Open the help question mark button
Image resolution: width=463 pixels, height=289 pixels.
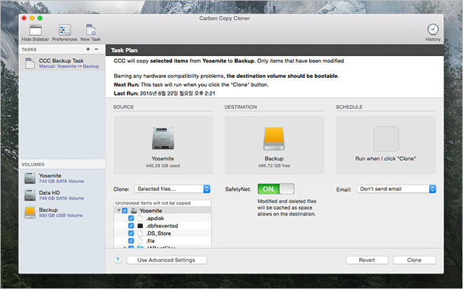117,260
